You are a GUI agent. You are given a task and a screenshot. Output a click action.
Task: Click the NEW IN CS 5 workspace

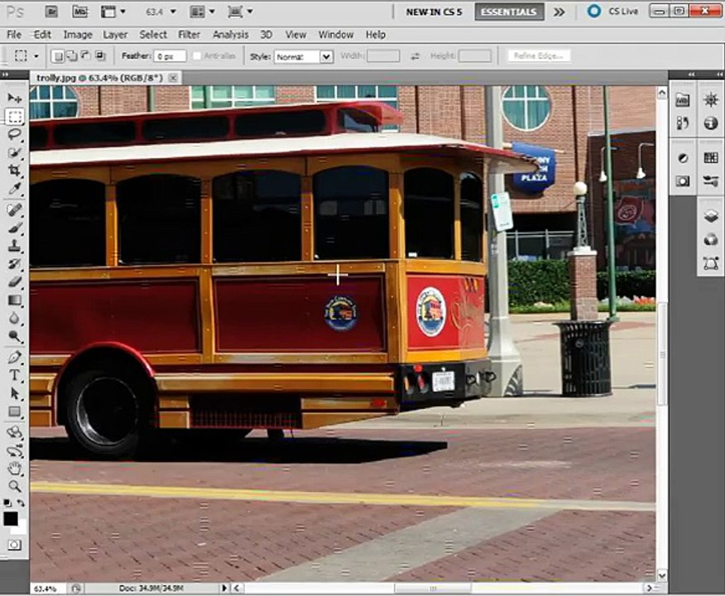(434, 12)
